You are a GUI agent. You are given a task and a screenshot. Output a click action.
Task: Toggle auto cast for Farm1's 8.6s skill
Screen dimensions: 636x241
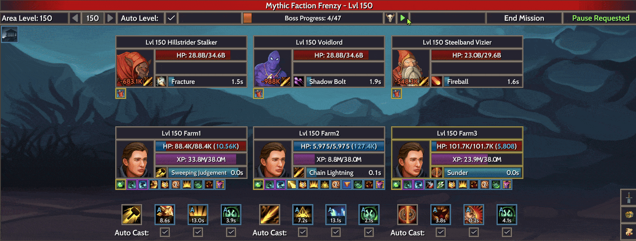[165, 232]
